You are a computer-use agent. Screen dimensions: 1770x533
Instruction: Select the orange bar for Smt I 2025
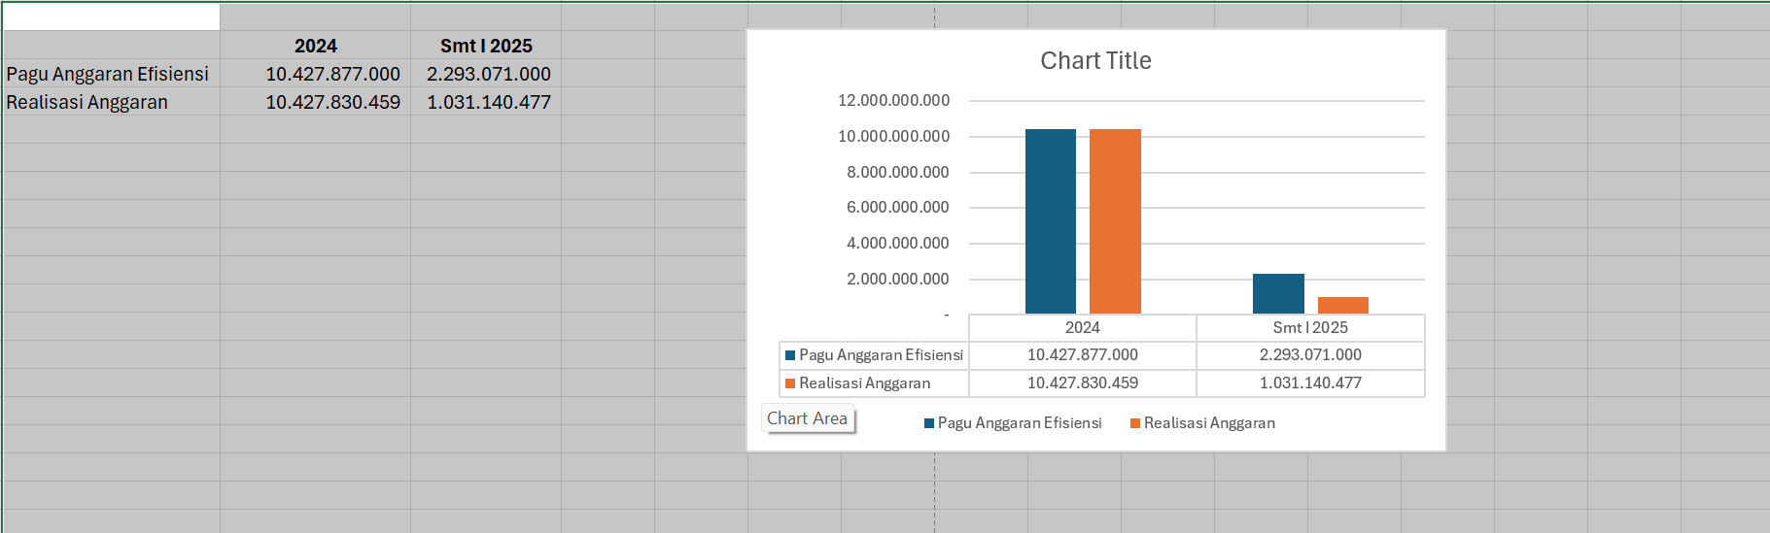pyautogui.click(x=1342, y=305)
